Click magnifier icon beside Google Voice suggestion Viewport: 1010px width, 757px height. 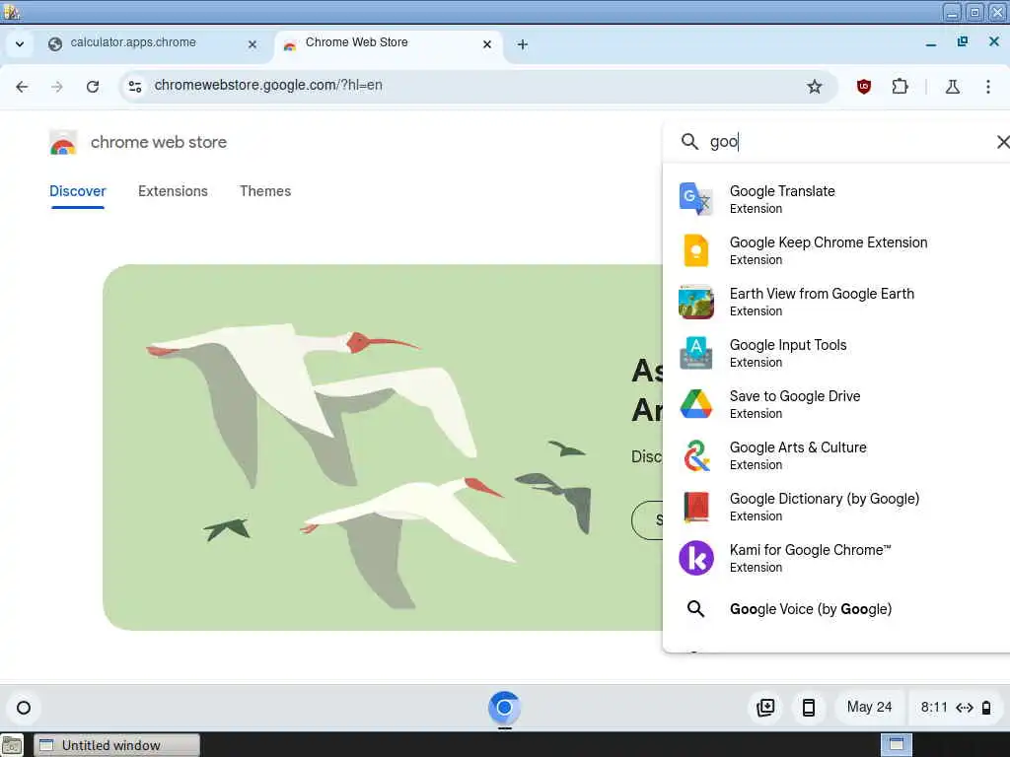point(695,609)
